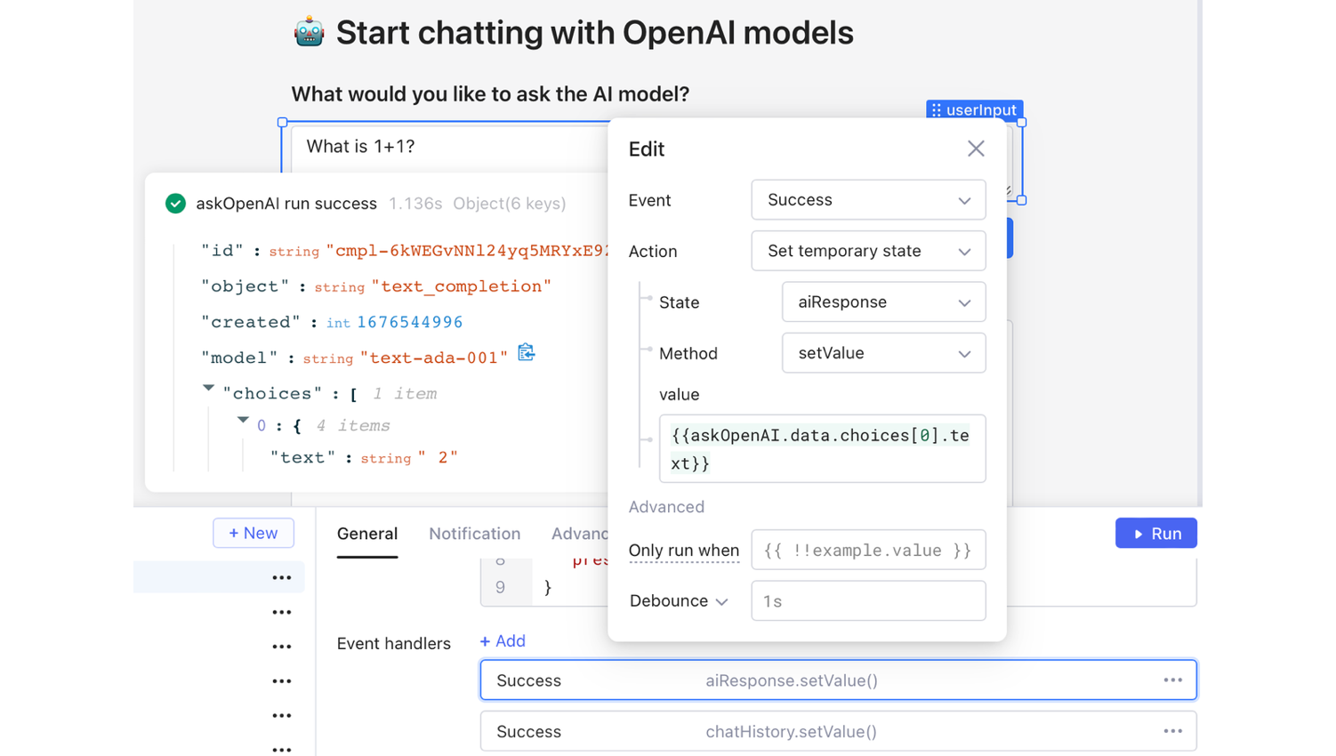Open the Action dropdown showing Set temporary state
Screen dimensions: 1336x756
tap(867, 251)
